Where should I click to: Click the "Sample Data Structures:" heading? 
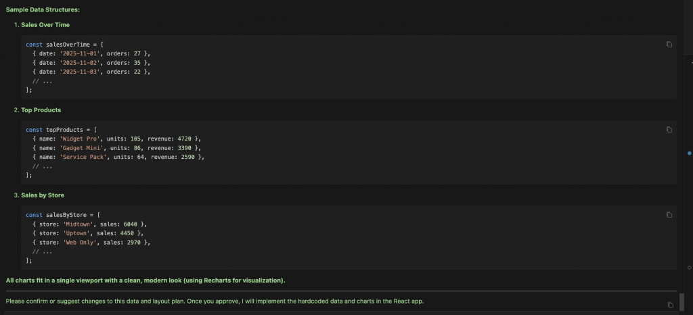click(41, 9)
